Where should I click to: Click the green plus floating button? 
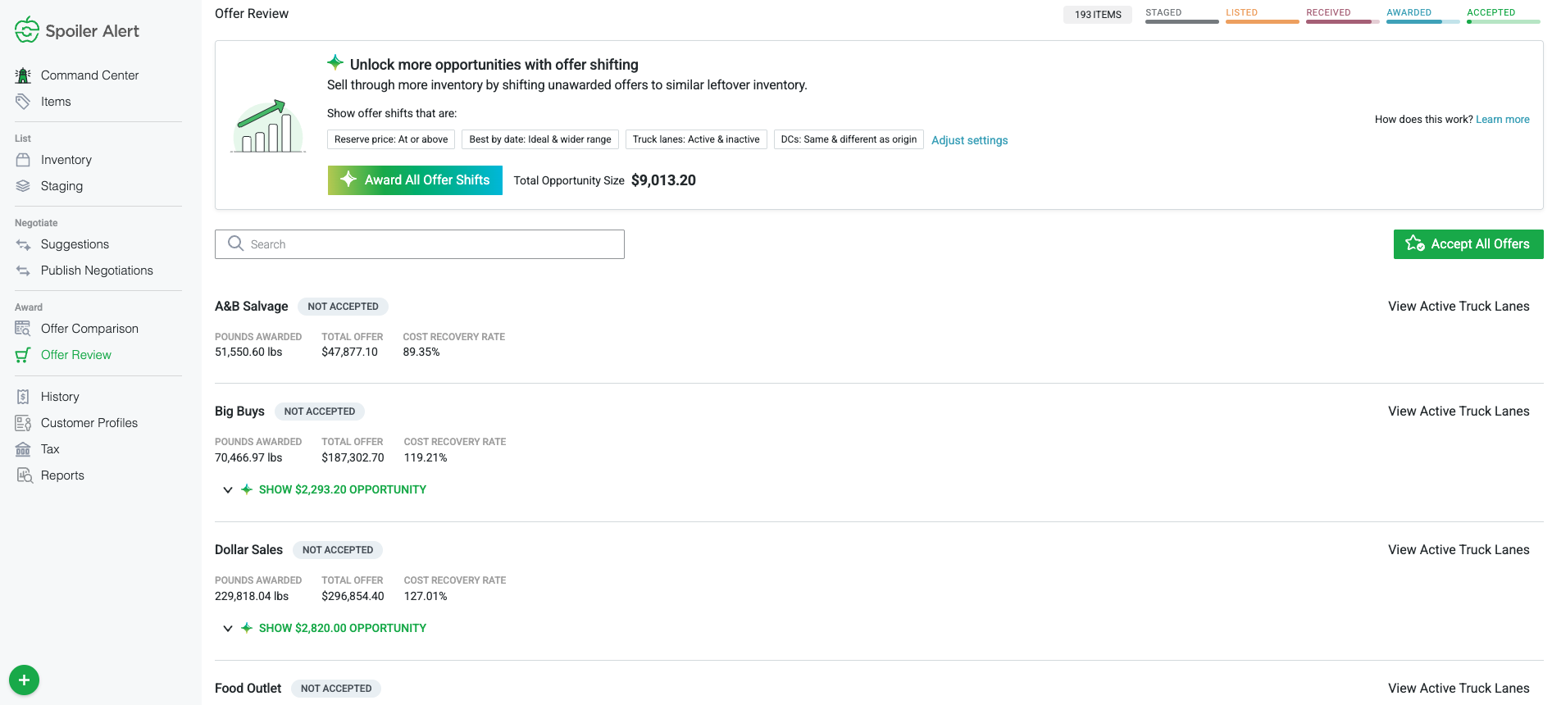(x=24, y=680)
